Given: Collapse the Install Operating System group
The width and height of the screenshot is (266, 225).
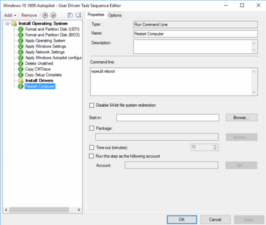Looking at the screenshot, I should tap(7, 24).
